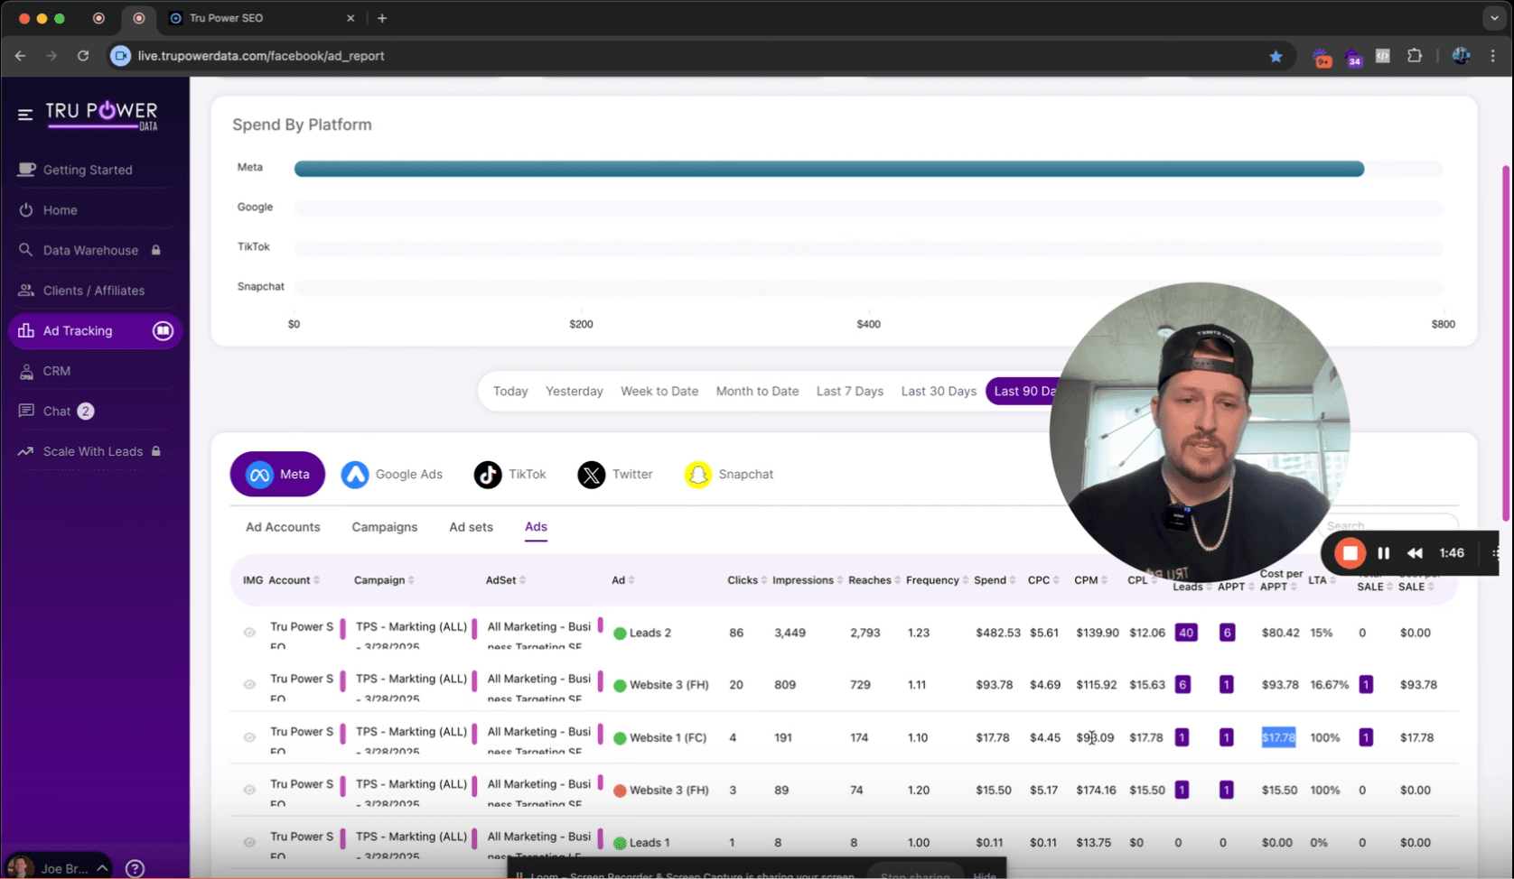The height and width of the screenshot is (879, 1514).
Task: Select the Meta platform button
Action: click(x=277, y=474)
